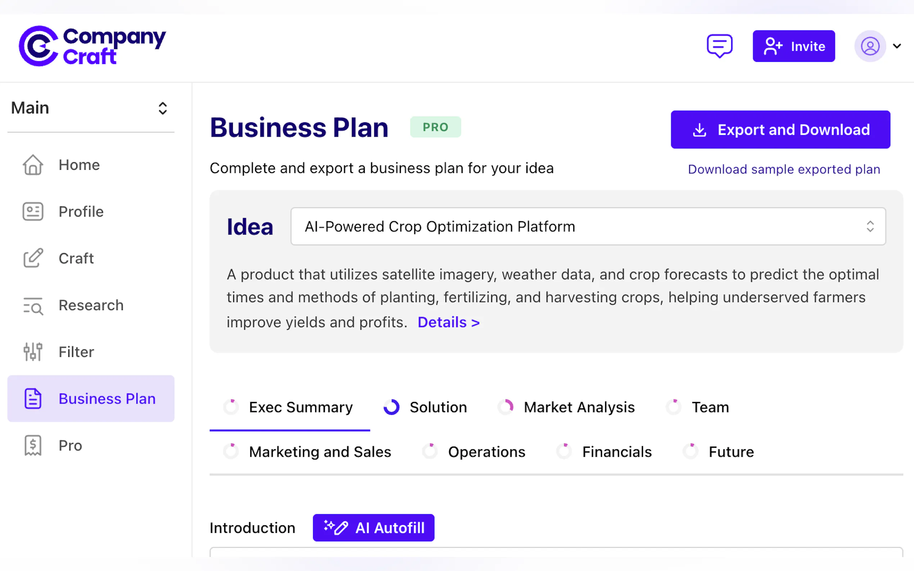Open the Download sample exported plan link

point(784,169)
